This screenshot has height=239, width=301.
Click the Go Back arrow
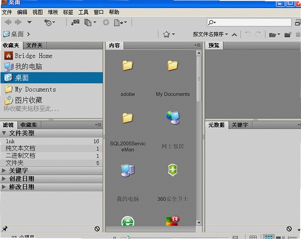pyautogui.click(x=8, y=22)
